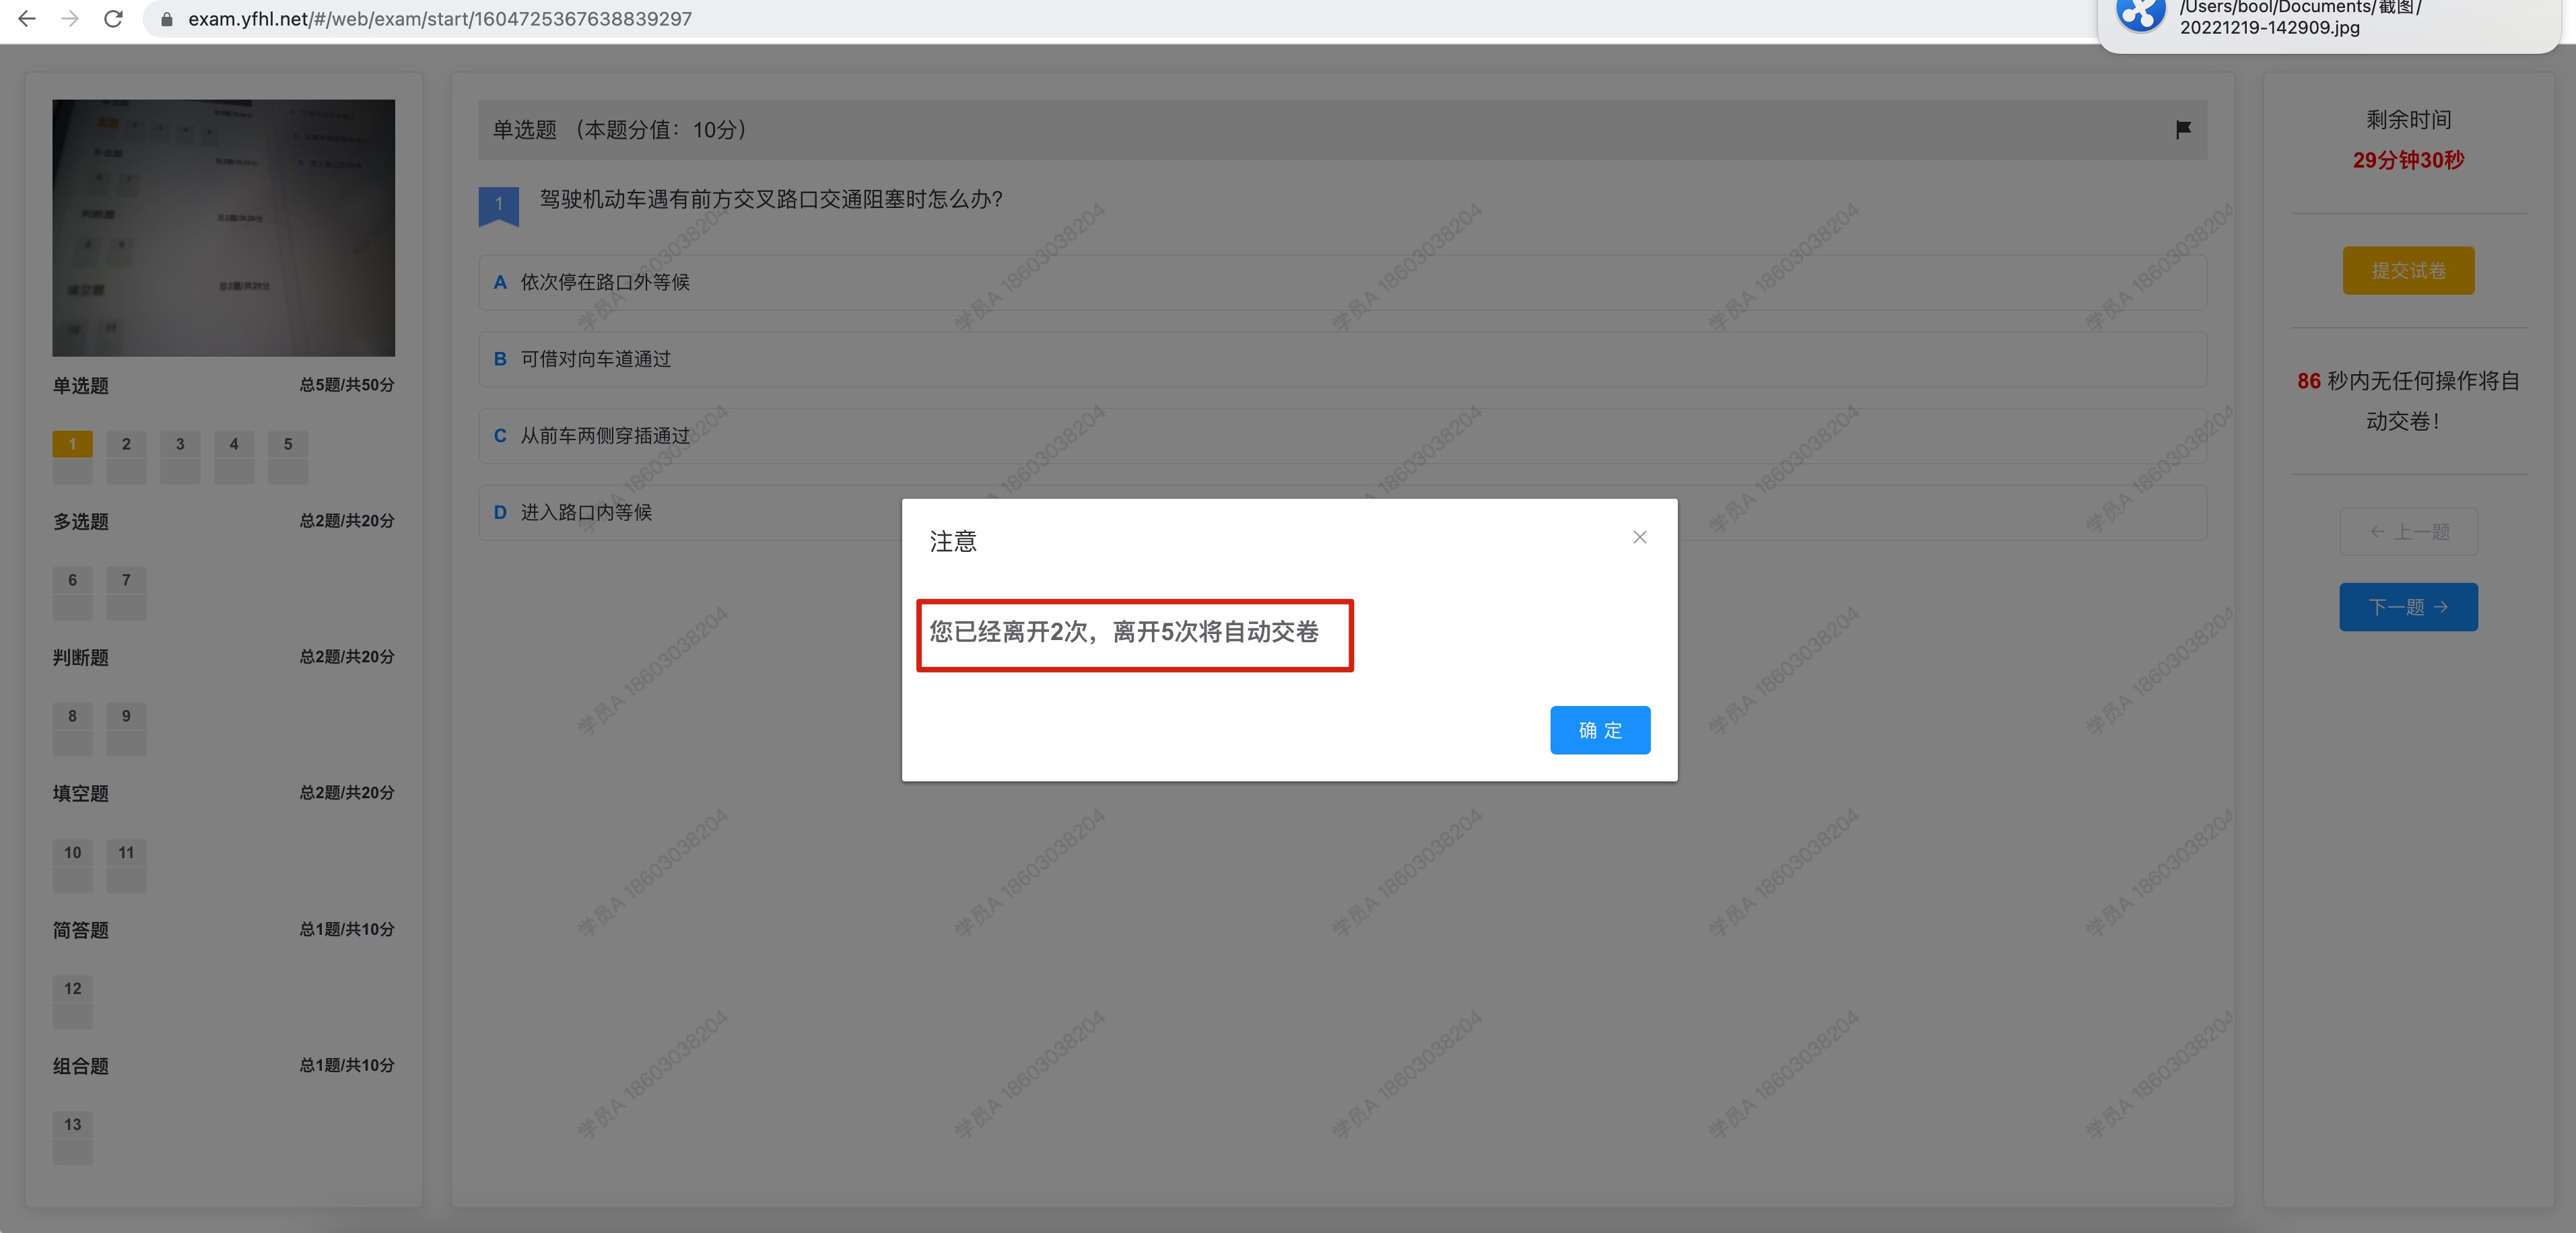Jump to question 10 under 填空题

pyautogui.click(x=72, y=865)
